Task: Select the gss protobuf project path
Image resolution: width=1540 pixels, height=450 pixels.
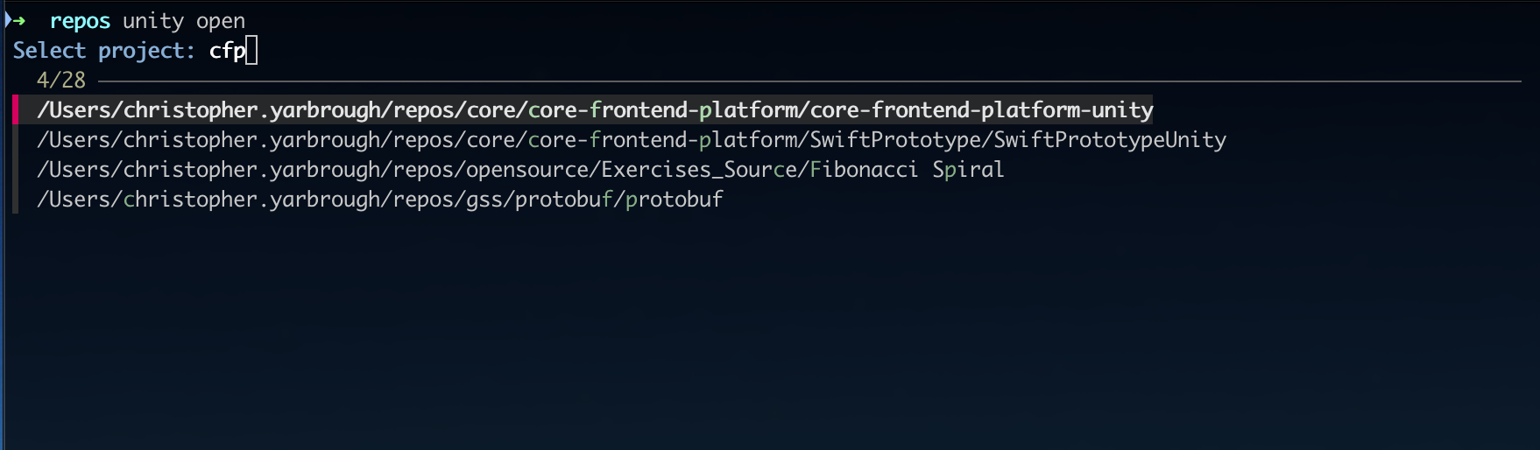Action: click(380, 200)
